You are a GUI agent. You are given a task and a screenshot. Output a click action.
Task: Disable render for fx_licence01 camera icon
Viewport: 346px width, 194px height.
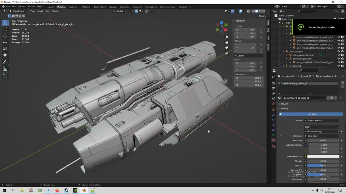coord(342,66)
